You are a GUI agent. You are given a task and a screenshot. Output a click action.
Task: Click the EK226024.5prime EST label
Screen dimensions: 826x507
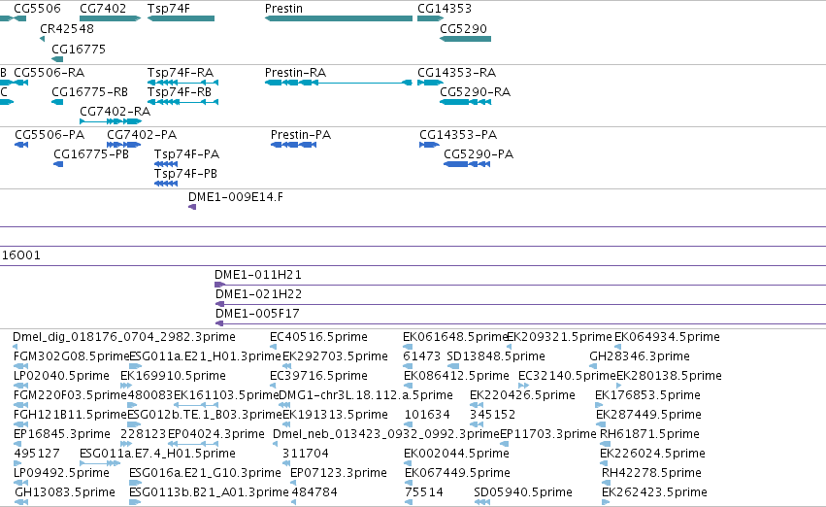pyautogui.click(x=652, y=454)
